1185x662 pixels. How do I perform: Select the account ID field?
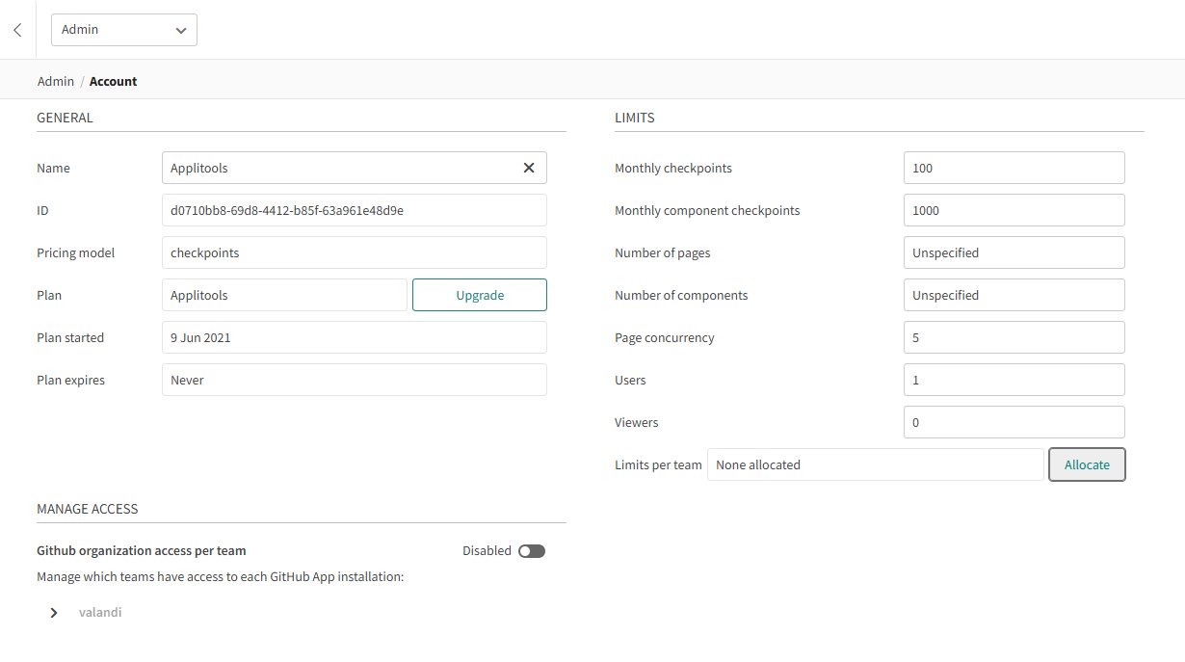(355, 210)
